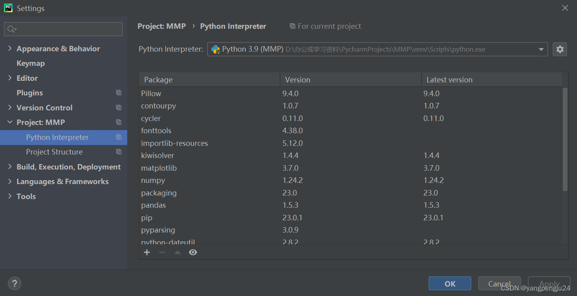Click the package list vertical scrollbar
This screenshot has height=296, width=577.
(565, 139)
